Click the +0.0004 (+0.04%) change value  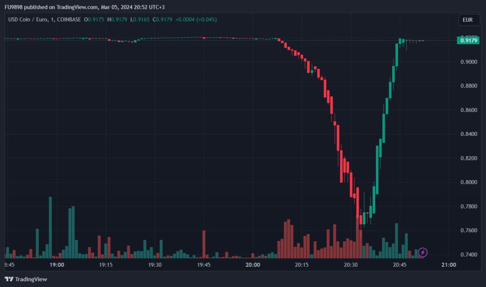(196, 20)
